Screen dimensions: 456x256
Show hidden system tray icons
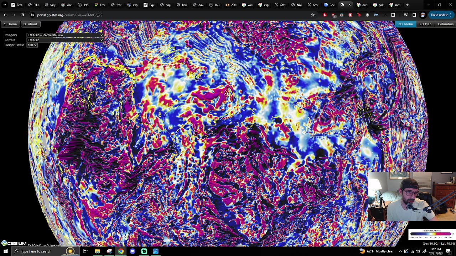pos(400,251)
